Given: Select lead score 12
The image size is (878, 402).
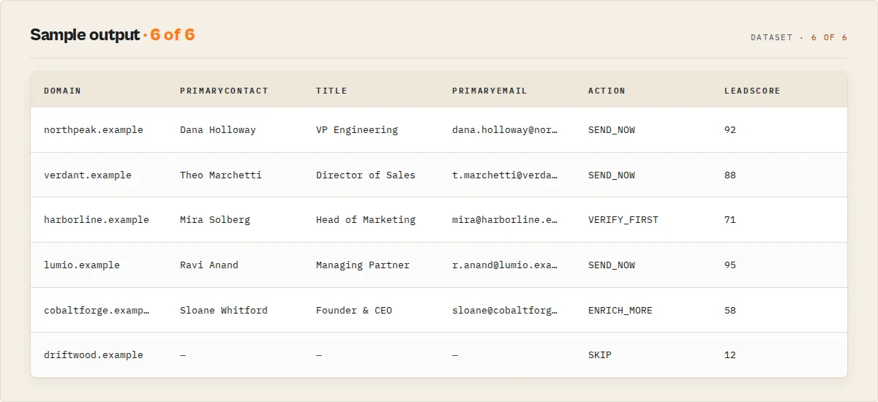Looking at the screenshot, I should [x=730, y=355].
